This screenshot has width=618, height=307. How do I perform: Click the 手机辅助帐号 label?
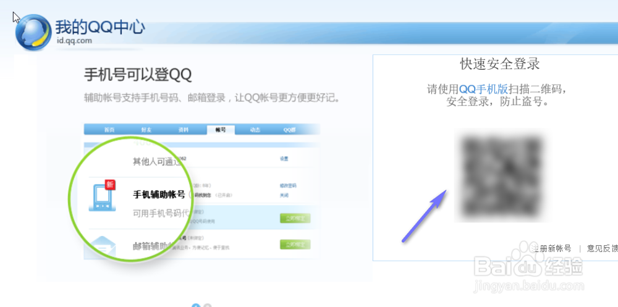coord(159,195)
